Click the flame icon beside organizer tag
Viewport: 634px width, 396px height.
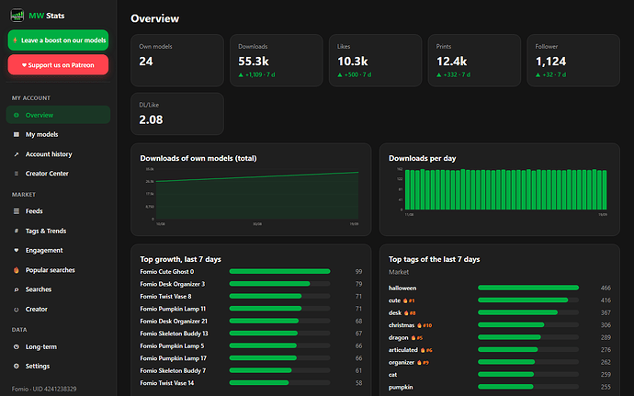pyautogui.click(x=419, y=362)
